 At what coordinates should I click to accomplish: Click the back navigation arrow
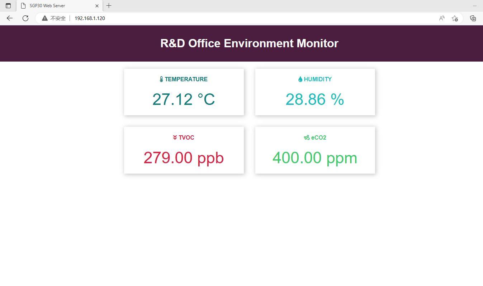click(9, 18)
